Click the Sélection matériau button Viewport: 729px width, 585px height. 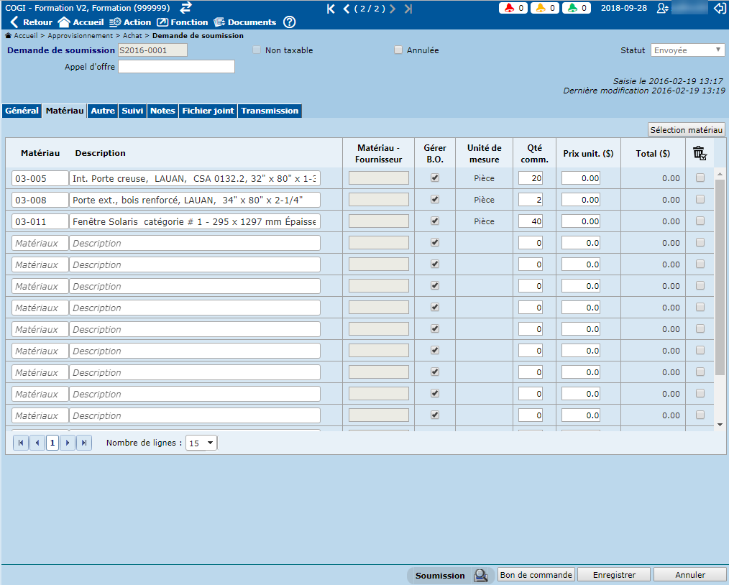pyautogui.click(x=686, y=129)
